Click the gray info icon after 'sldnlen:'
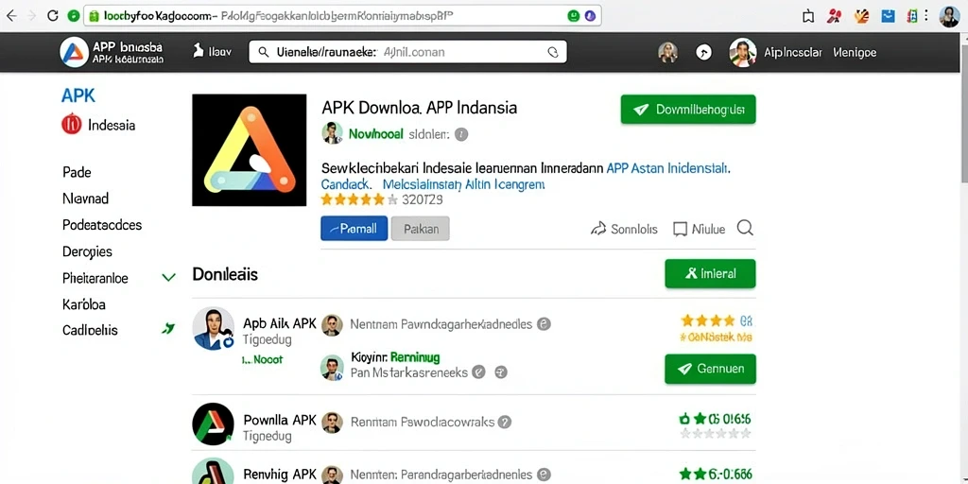The image size is (968, 484). click(461, 134)
